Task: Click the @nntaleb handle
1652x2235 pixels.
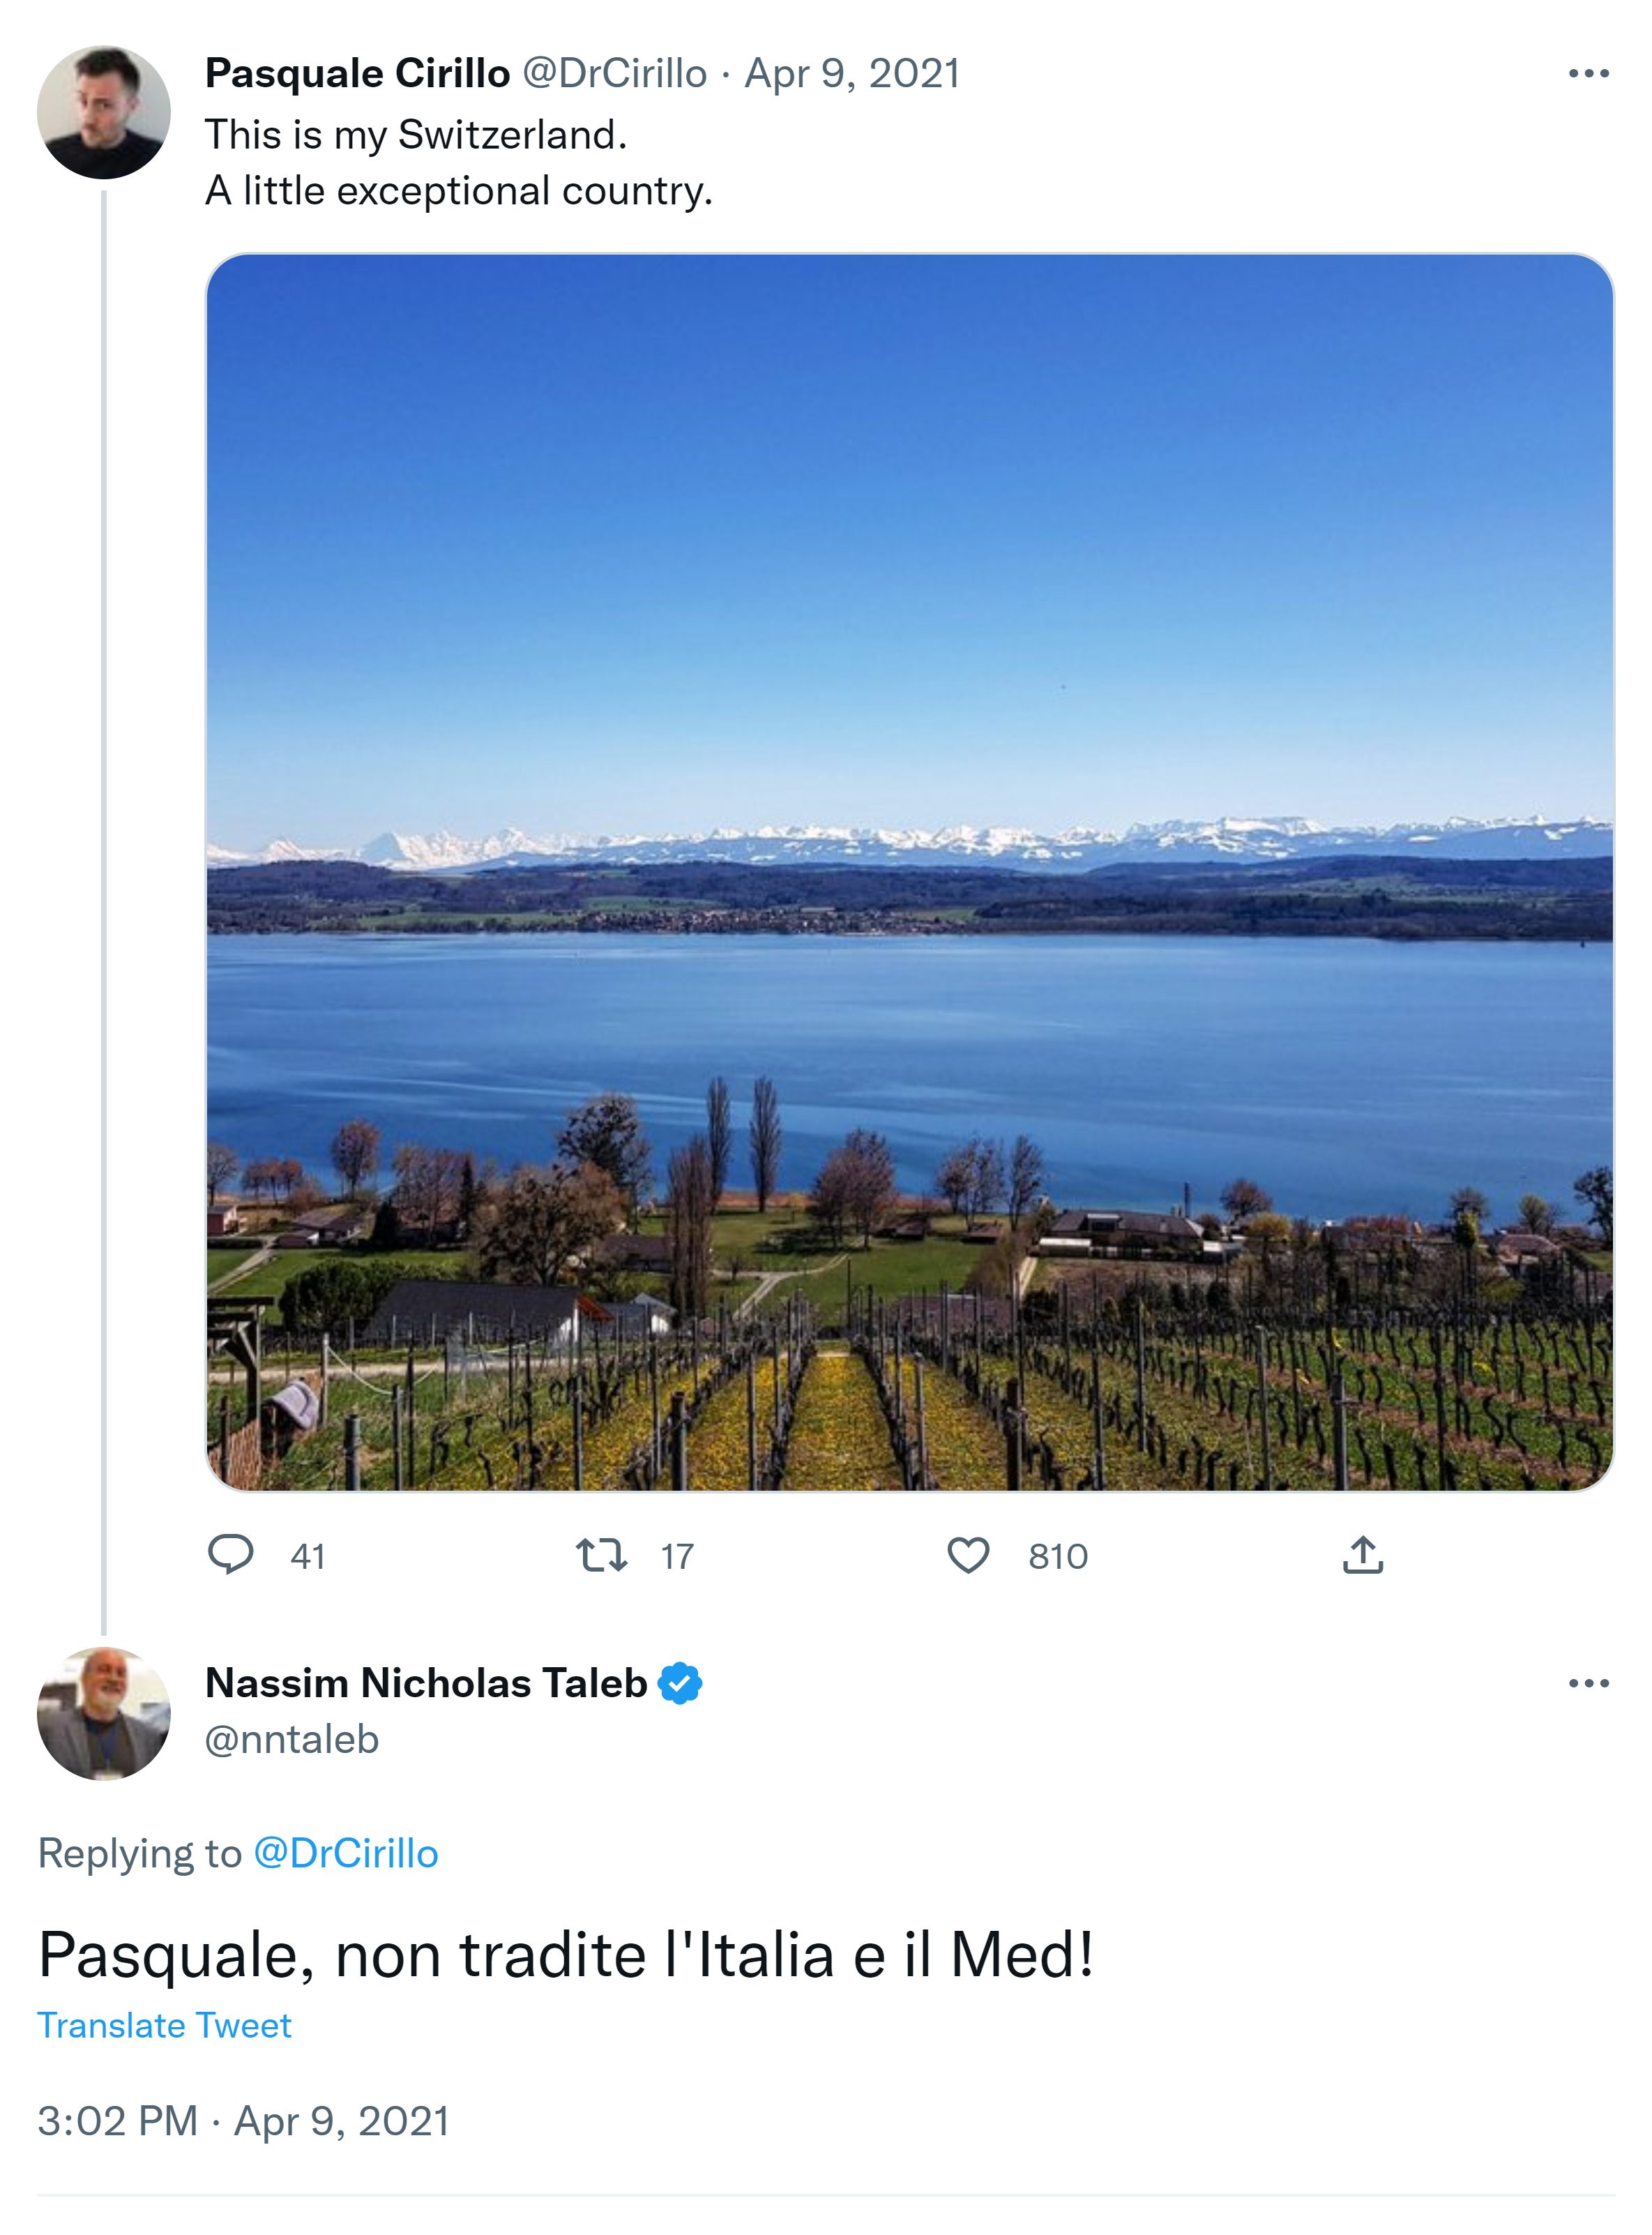Action: (292, 1740)
